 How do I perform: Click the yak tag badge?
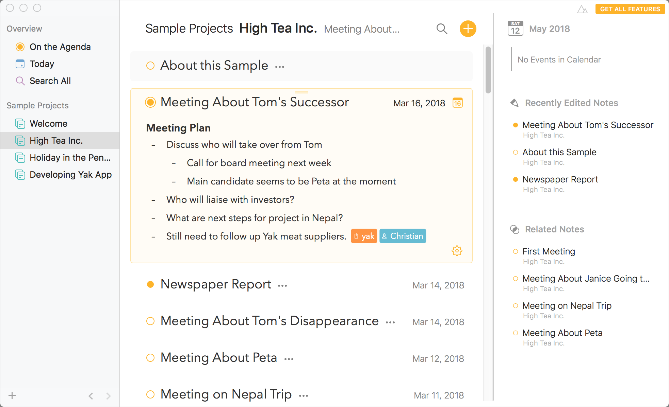click(364, 236)
